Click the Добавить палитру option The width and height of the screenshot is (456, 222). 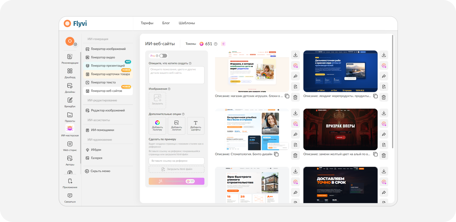(x=158, y=126)
